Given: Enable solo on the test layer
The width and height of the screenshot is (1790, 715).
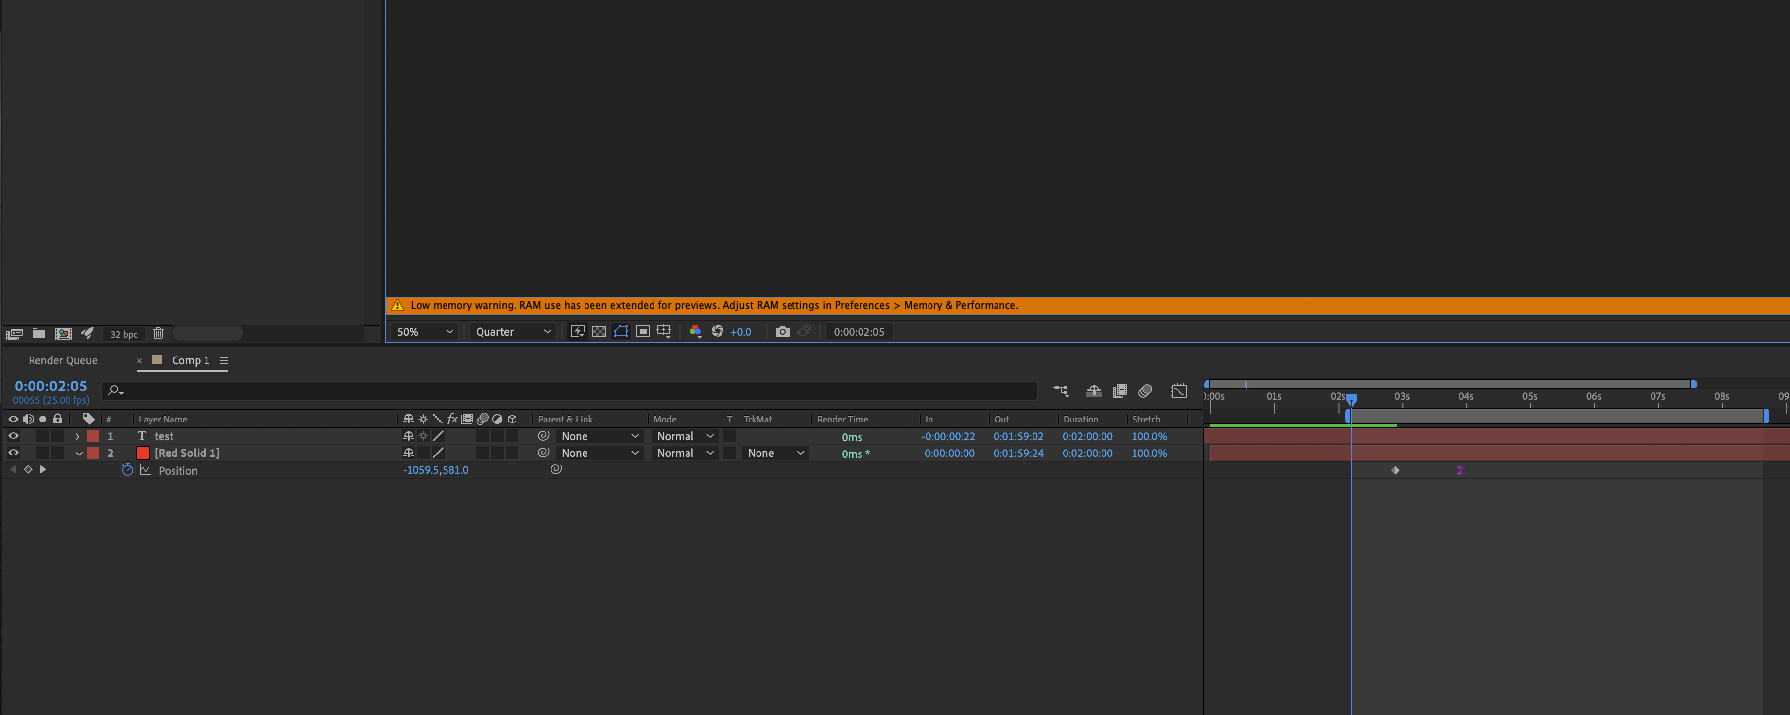Looking at the screenshot, I should 43,436.
